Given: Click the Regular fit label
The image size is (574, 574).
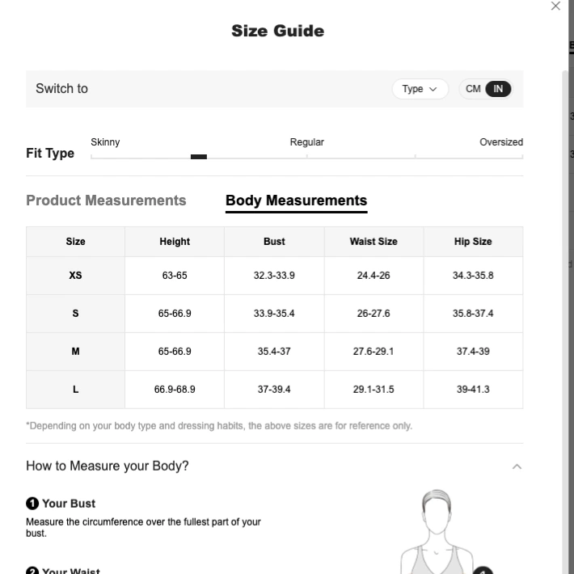Looking at the screenshot, I should point(306,142).
